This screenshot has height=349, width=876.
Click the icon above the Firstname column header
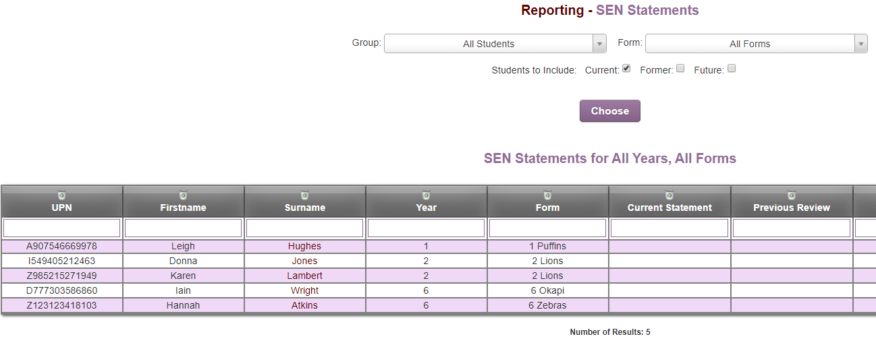(183, 195)
